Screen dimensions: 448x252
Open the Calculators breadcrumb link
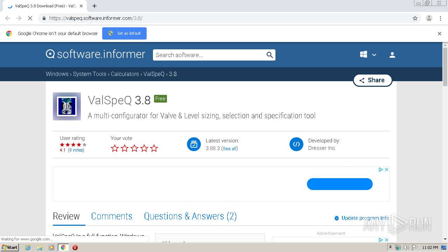[125, 74]
